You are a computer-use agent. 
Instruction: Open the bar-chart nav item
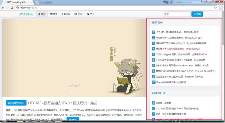78,14
